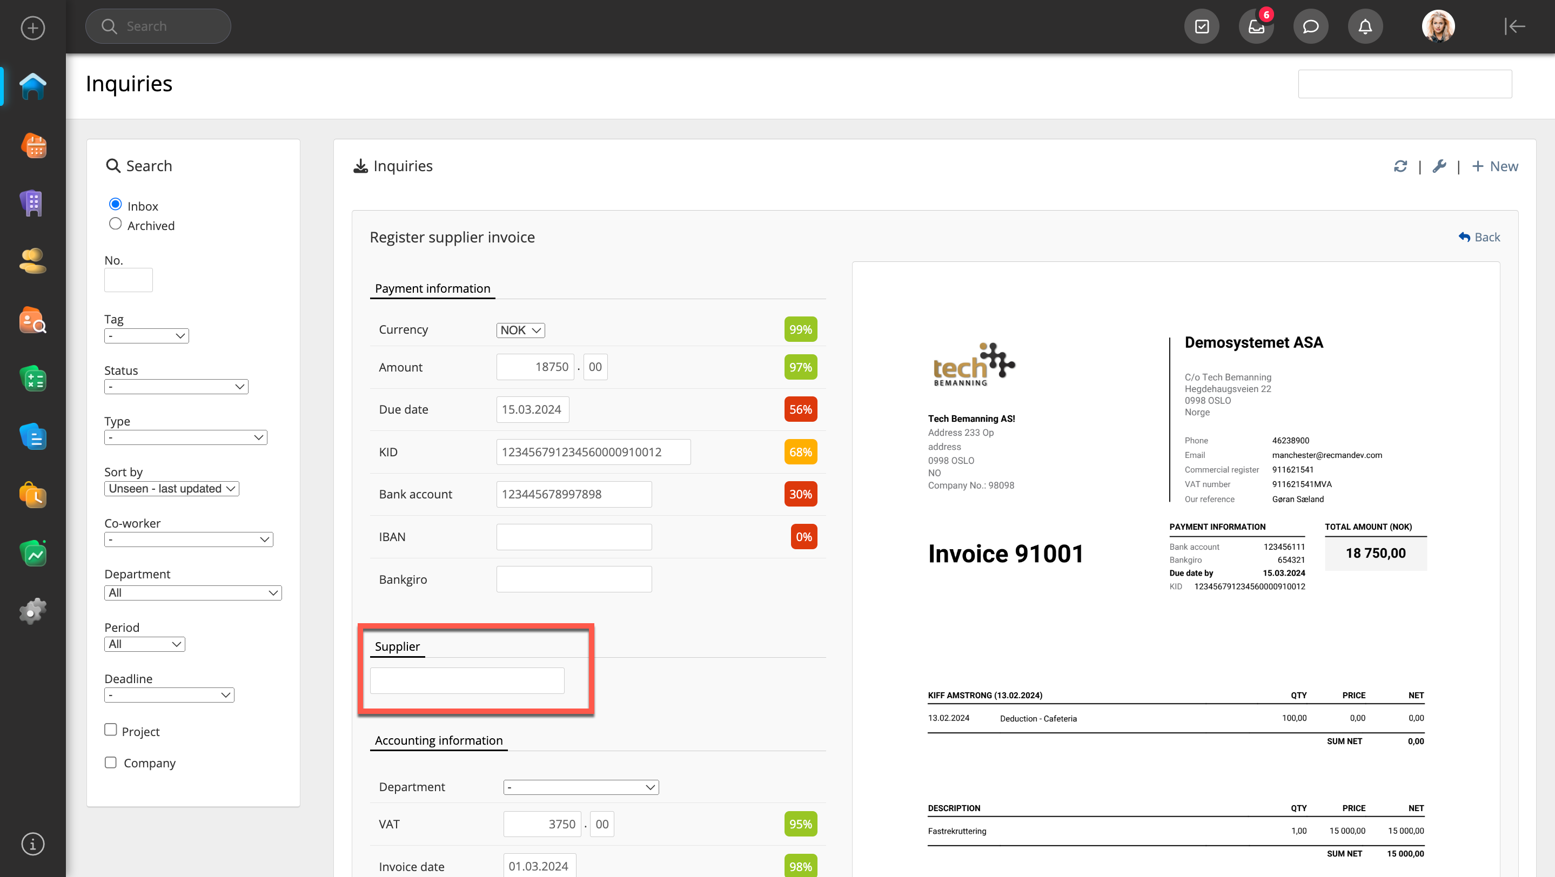The width and height of the screenshot is (1555, 877).
Task: Click the refresh inquiries icon
Action: pos(1400,166)
